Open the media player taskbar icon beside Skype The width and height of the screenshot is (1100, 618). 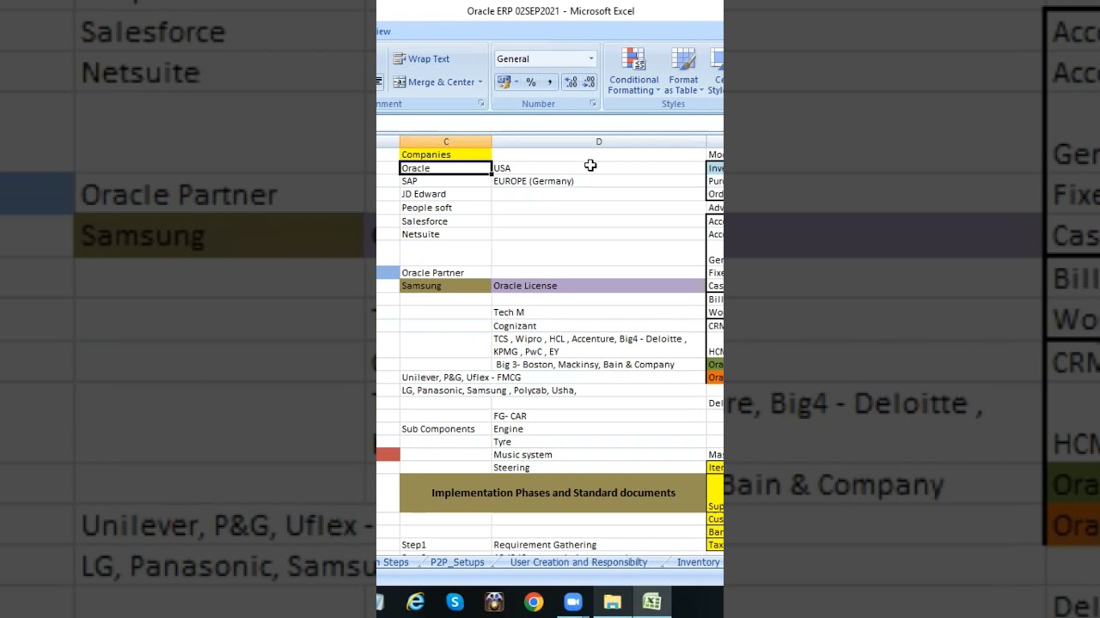pyautogui.click(x=494, y=603)
